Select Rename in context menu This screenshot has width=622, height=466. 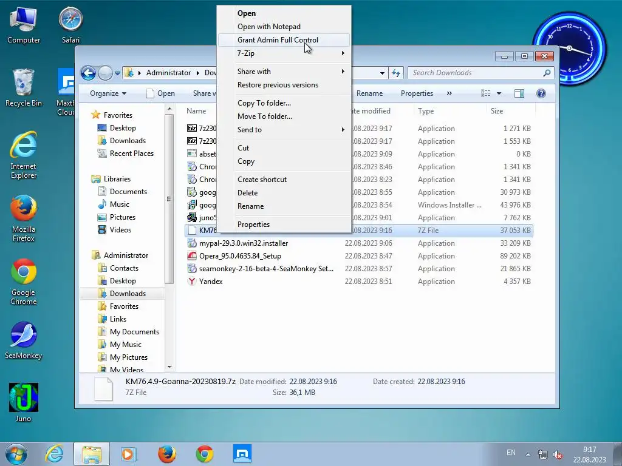pos(284,206)
